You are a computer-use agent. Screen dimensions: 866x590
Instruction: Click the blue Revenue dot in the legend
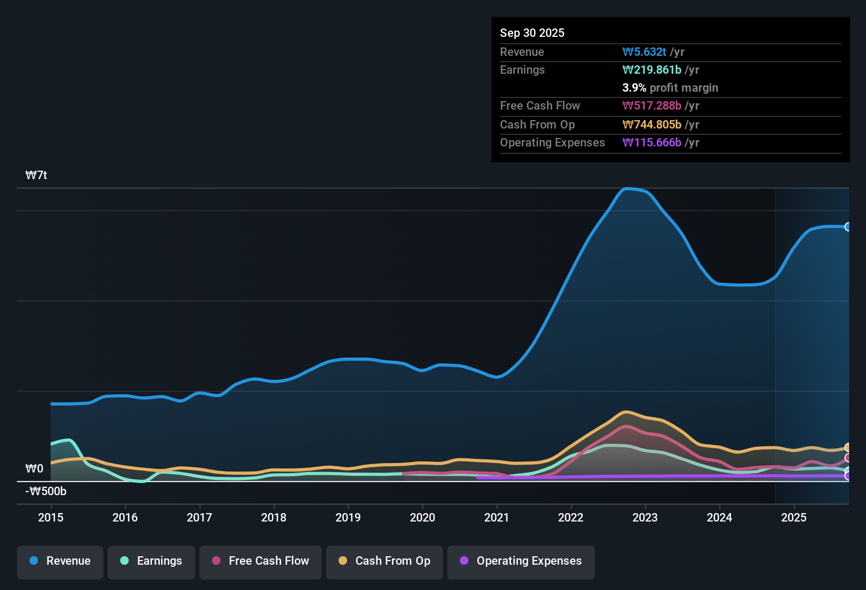click(34, 561)
